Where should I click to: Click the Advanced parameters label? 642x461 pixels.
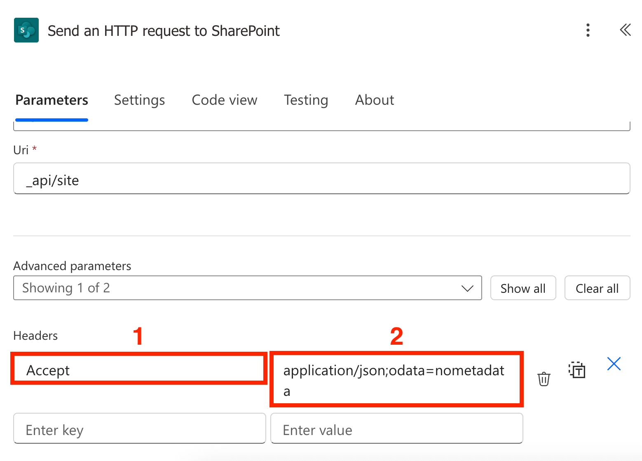click(x=72, y=266)
